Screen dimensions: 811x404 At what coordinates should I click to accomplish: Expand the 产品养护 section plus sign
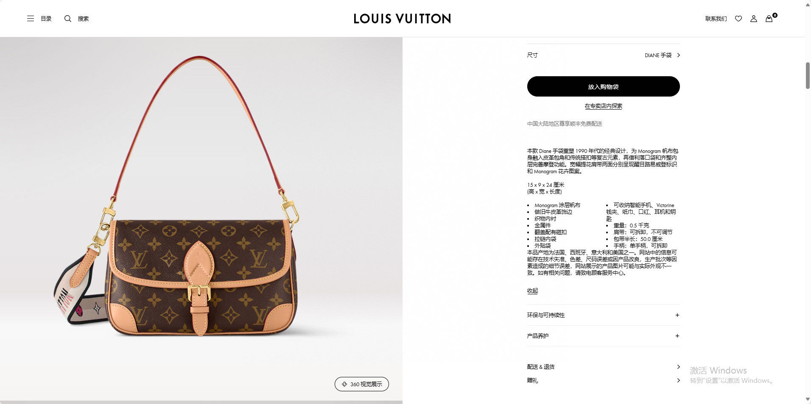click(x=677, y=336)
